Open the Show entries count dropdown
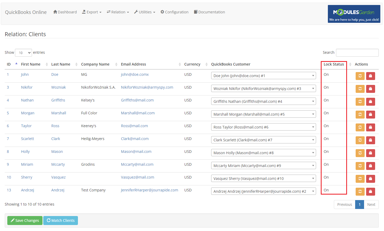This screenshot has width=384, height=231. coord(23,53)
